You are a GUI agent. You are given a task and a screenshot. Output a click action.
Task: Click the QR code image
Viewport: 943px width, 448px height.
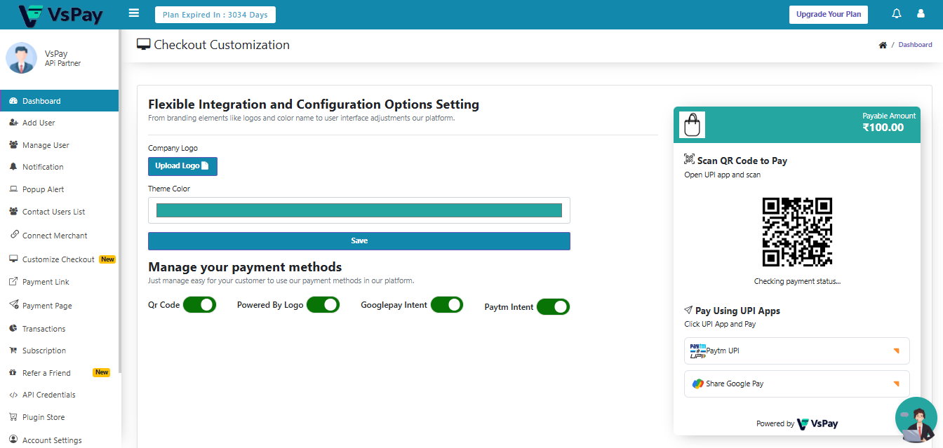[x=797, y=232]
